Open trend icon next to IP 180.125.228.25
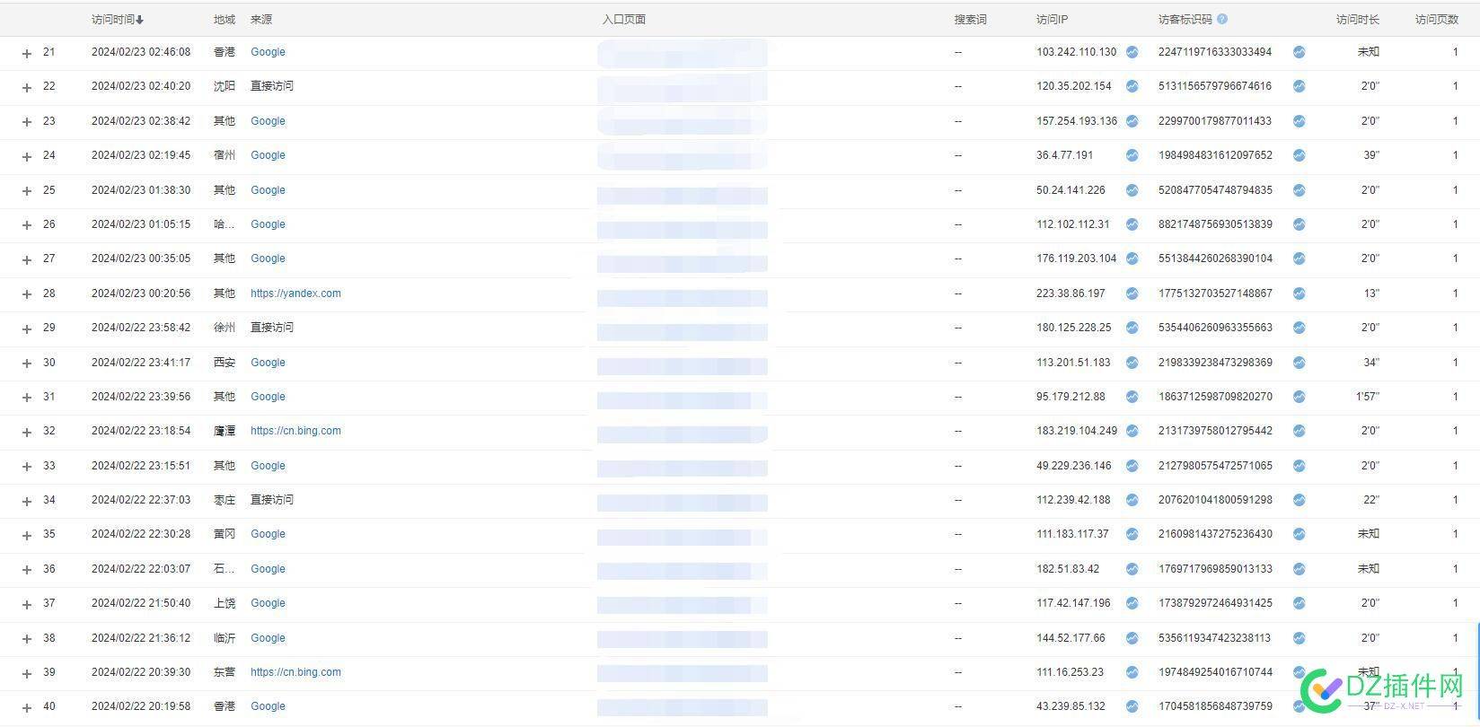The height and width of the screenshot is (727, 1480). click(1132, 328)
